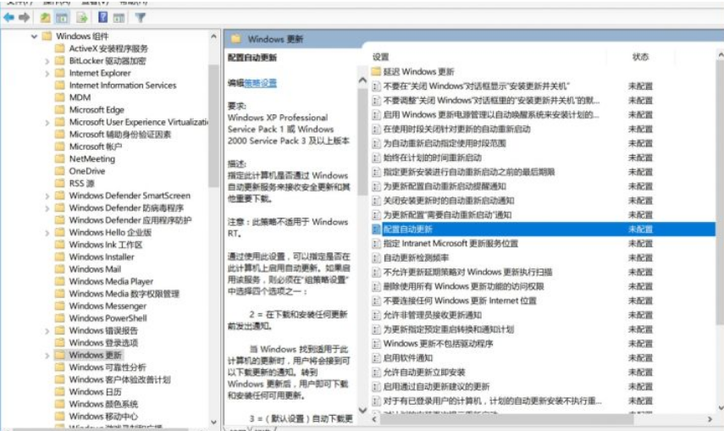This screenshot has height=431, width=724.
Task: Open Help via the blue question-mark icon
Action: point(102,17)
